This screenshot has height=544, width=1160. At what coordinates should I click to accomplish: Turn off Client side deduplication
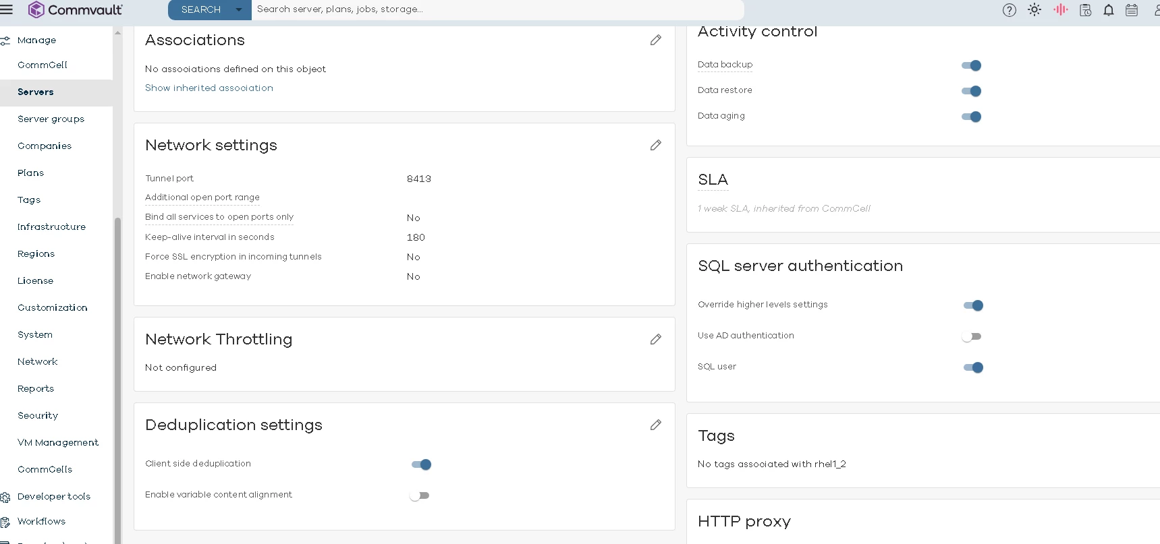pos(421,464)
